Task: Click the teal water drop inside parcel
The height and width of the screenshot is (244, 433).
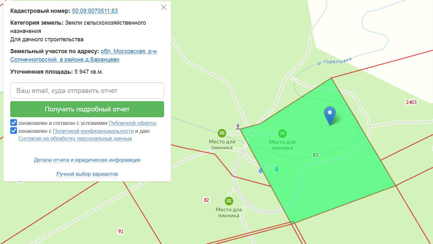Action: (x=277, y=169)
